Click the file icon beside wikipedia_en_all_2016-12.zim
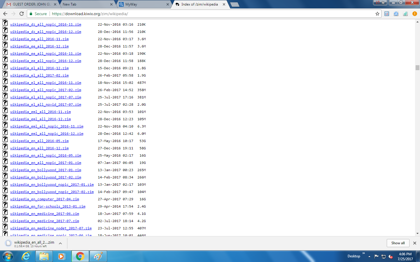Screen dimensions: 420x262 tap(5, 146)
